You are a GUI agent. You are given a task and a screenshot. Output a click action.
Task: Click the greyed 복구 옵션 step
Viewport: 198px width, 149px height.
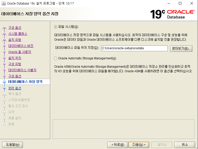[x=15, y=94]
